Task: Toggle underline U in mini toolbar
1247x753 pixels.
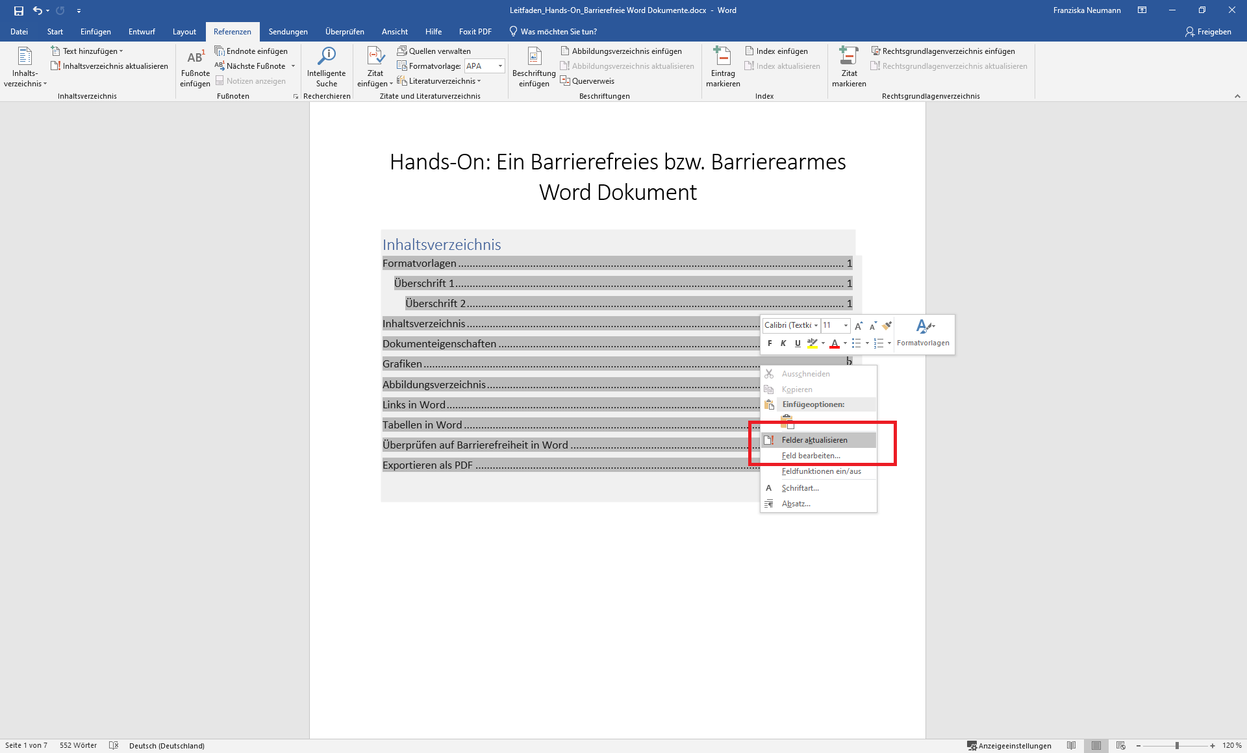Action: 798,343
